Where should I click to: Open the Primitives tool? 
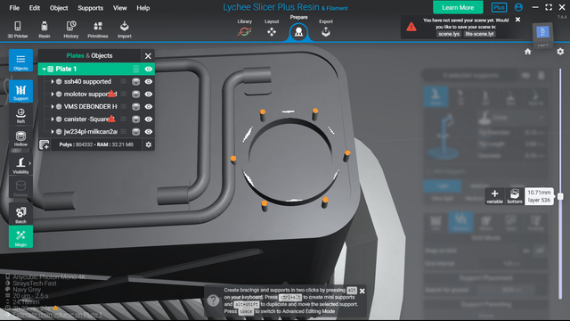(97, 29)
